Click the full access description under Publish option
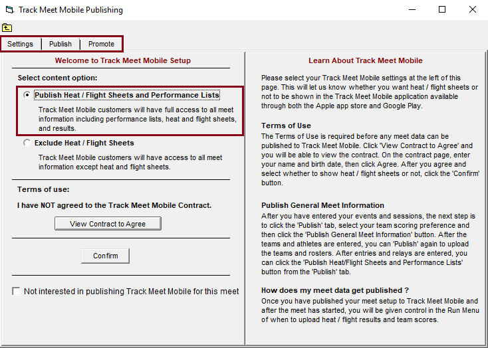The width and height of the screenshot is (488, 348). click(138, 119)
